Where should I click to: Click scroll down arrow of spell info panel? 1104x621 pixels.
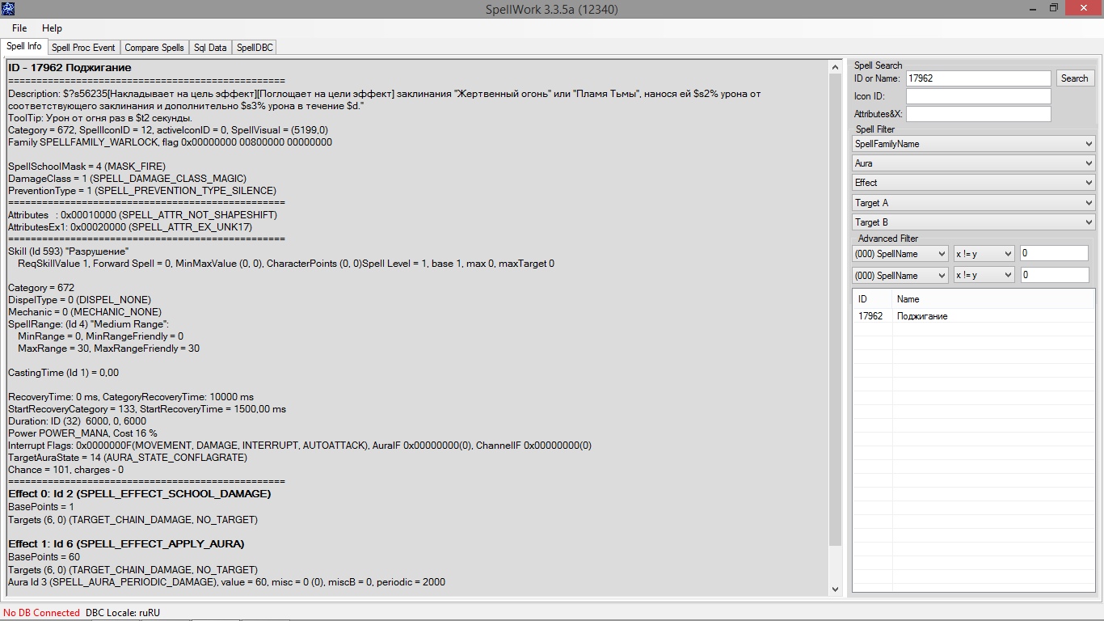[x=835, y=590]
